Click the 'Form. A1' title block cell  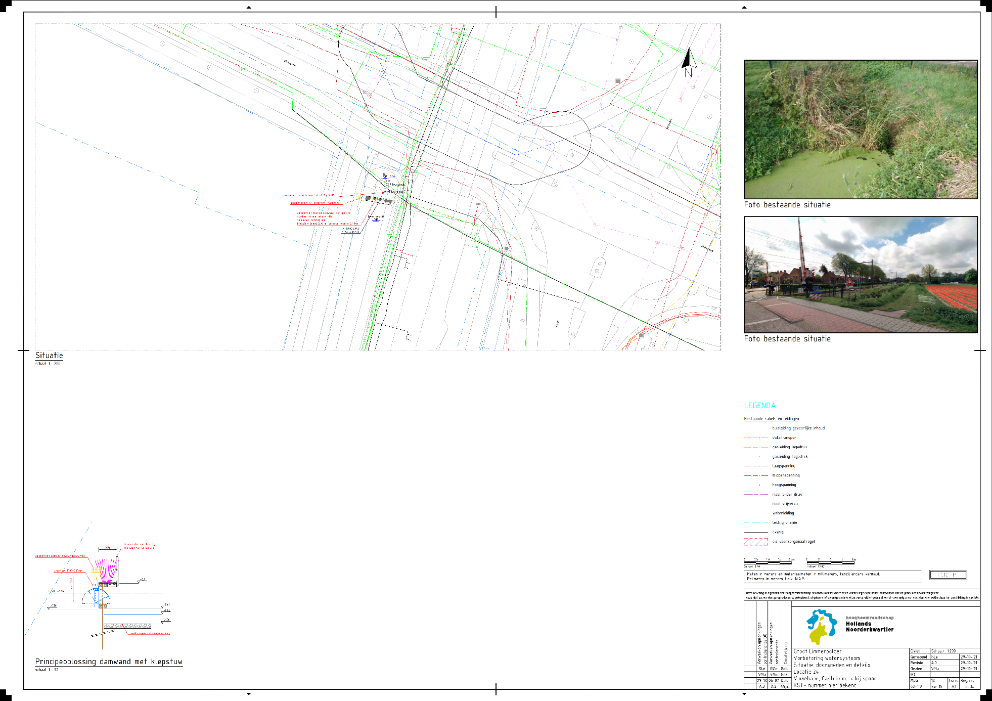[x=954, y=683]
